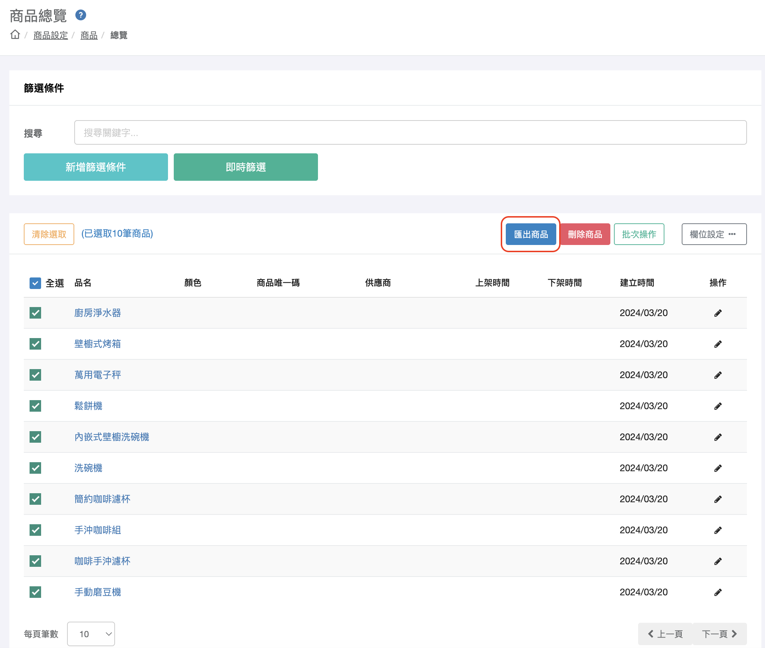Open the 商品 breadcrumb link

click(89, 35)
